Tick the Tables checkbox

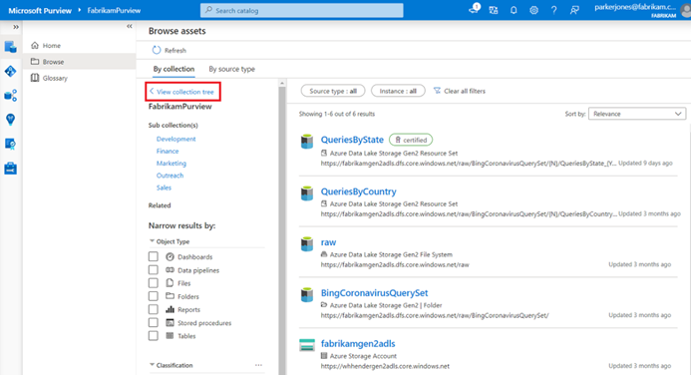(153, 336)
